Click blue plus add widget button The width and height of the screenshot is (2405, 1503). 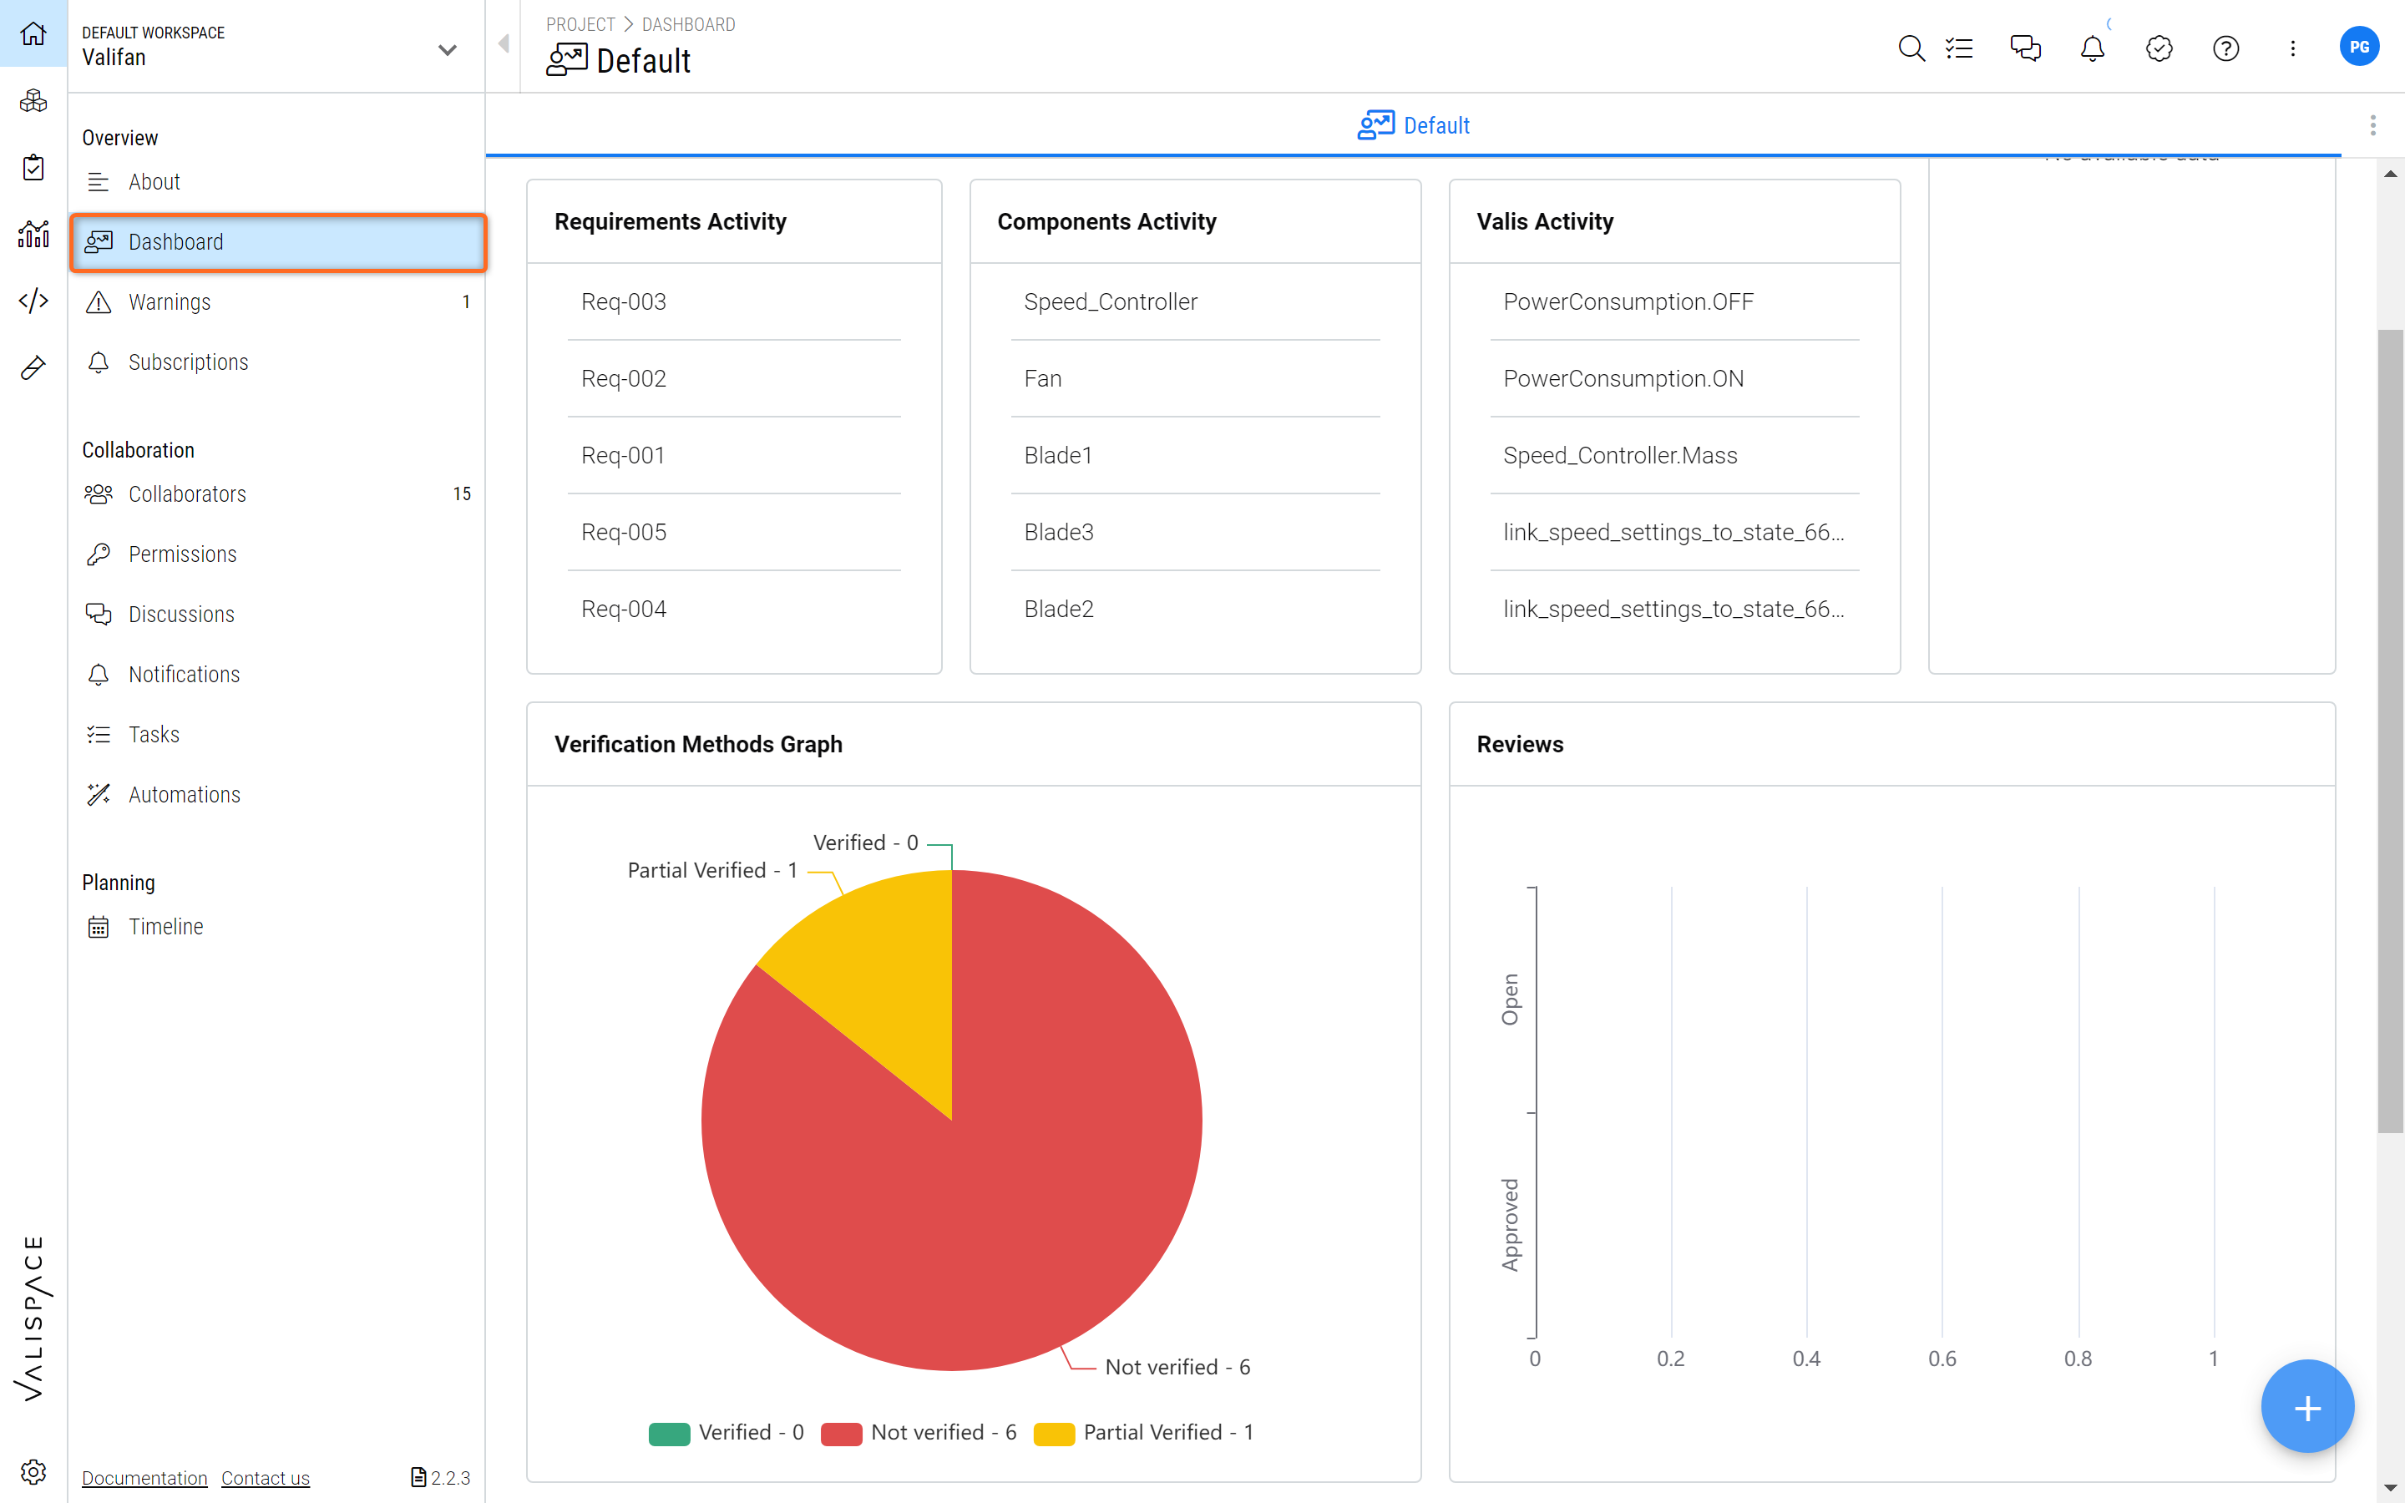click(2306, 1407)
